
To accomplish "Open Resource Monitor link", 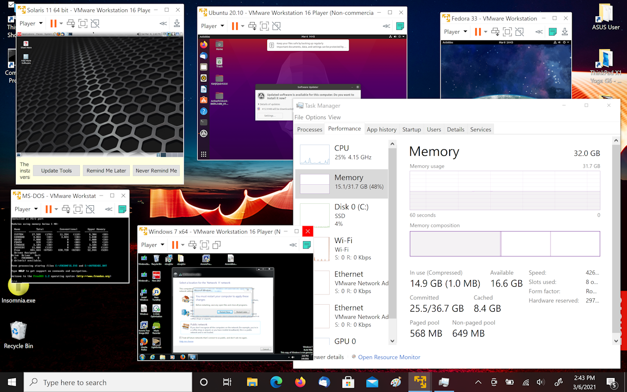I will [x=389, y=357].
